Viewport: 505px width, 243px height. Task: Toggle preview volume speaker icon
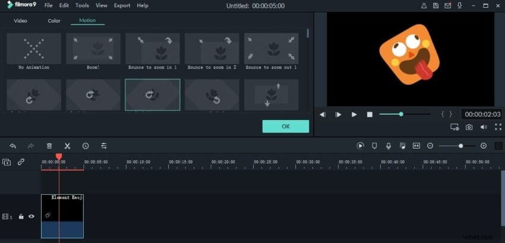click(x=484, y=127)
